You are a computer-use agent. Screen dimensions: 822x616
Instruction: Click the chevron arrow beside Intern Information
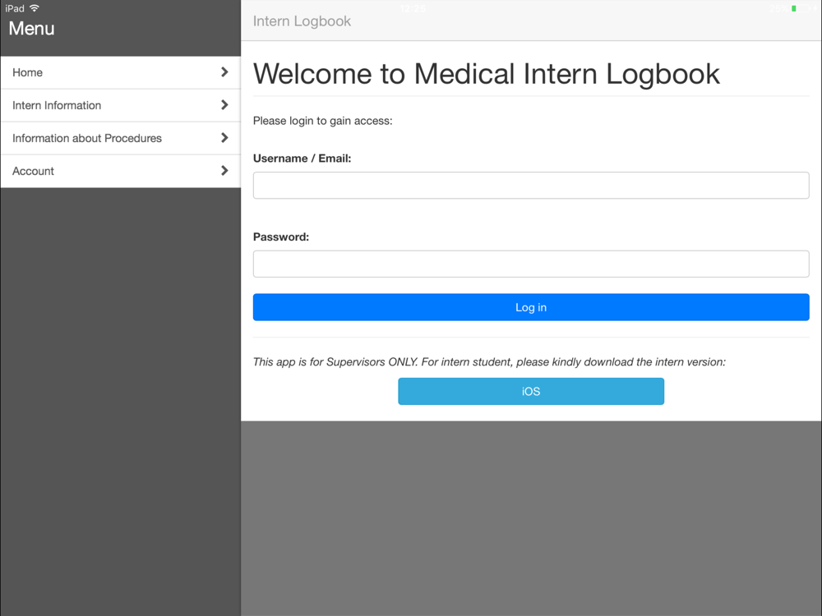click(x=224, y=105)
